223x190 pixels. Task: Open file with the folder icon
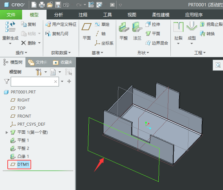point(50,5)
